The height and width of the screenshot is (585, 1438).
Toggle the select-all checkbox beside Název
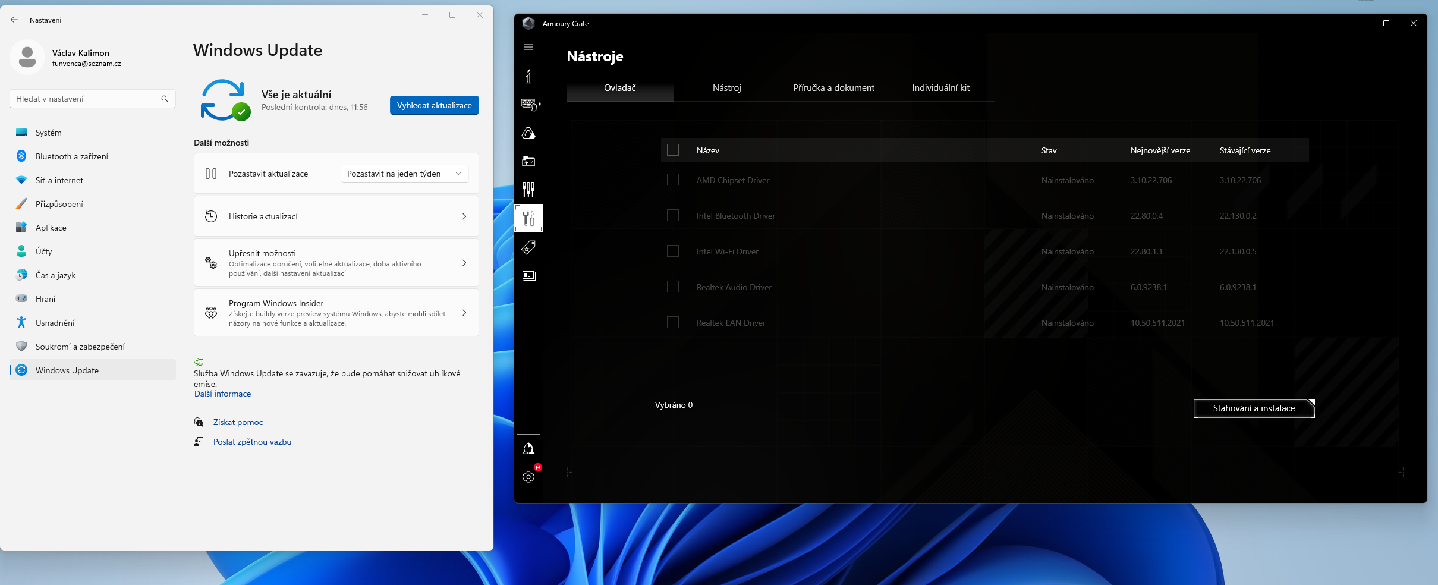point(673,150)
